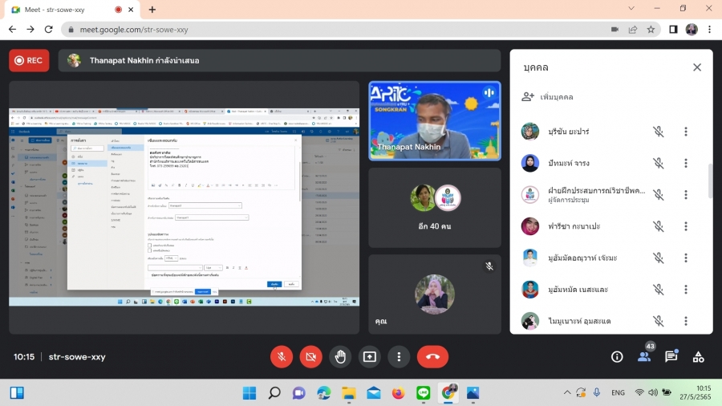The width and height of the screenshot is (722, 406).
Task: Click the present screen button
Action: [x=370, y=357]
